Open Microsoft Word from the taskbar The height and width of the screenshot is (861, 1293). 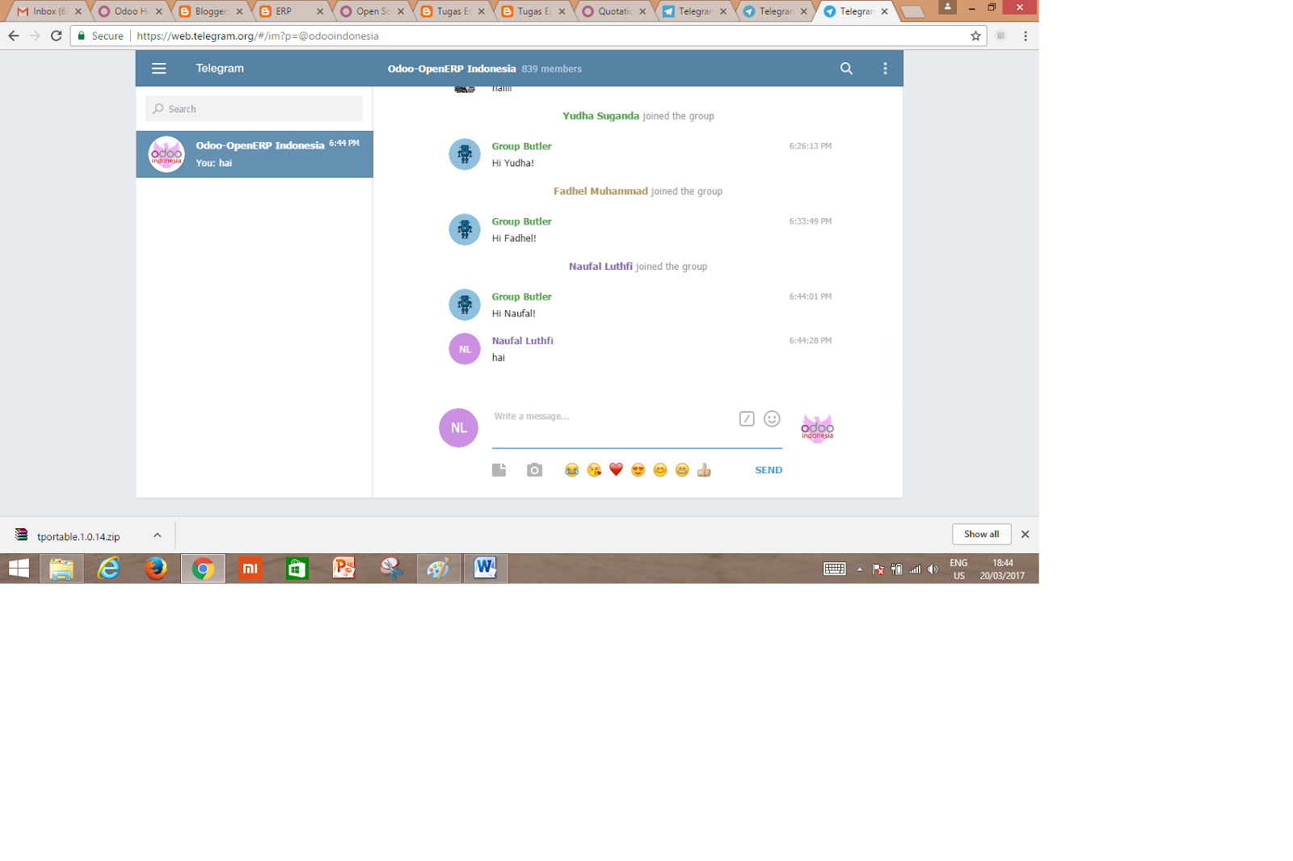coord(486,569)
